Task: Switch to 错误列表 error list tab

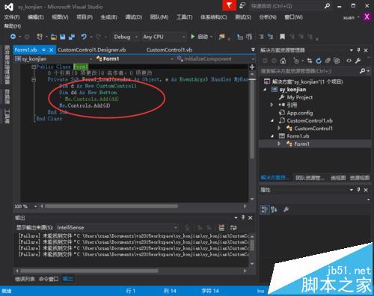Action: (x=25, y=279)
